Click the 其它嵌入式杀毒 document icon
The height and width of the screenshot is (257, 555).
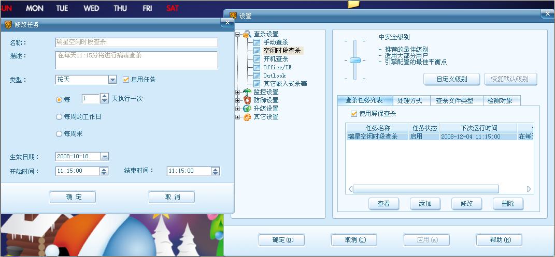(x=258, y=84)
